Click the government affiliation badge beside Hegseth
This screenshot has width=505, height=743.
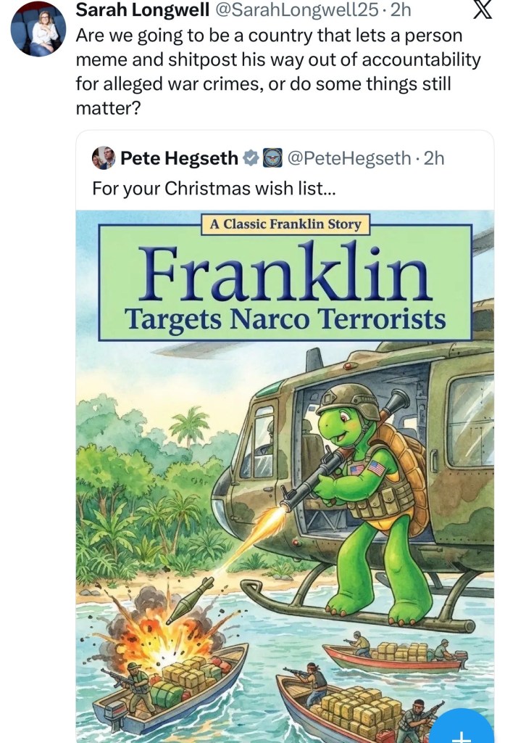pos(272,157)
